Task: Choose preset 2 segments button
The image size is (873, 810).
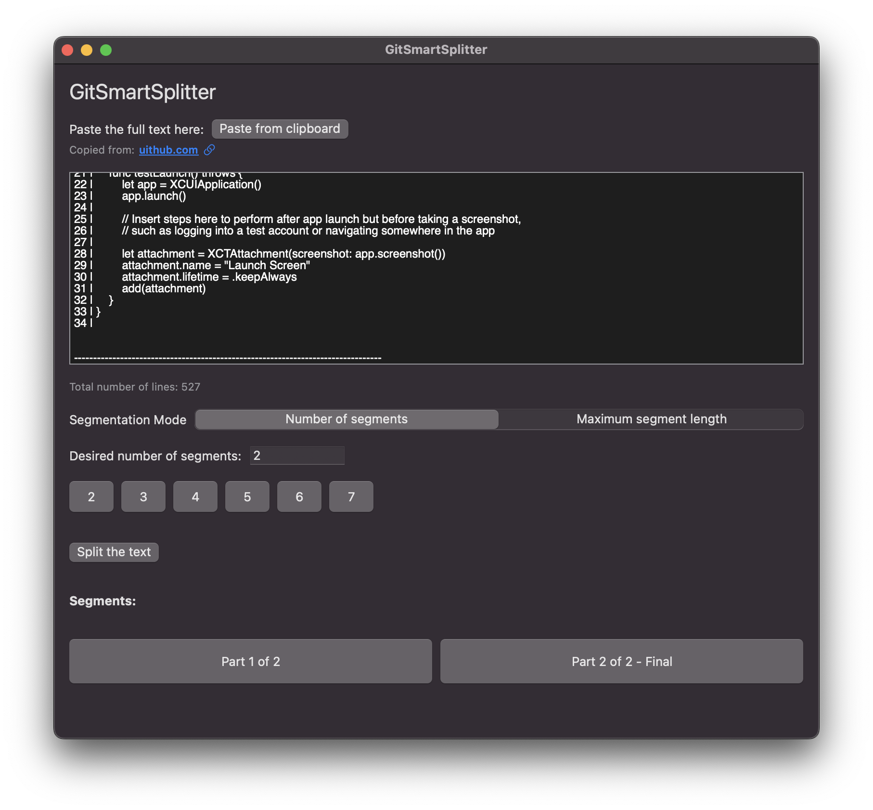Action: pyautogui.click(x=91, y=496)
